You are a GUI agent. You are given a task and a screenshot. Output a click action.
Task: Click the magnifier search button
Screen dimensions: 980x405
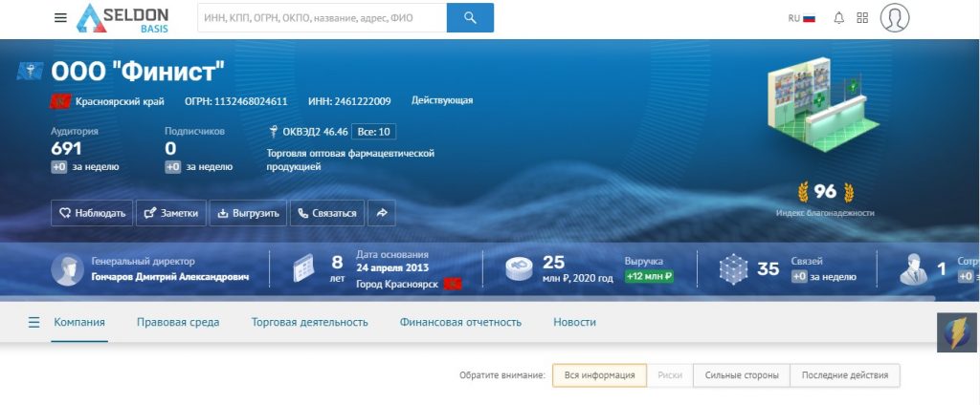click(470, 18)
